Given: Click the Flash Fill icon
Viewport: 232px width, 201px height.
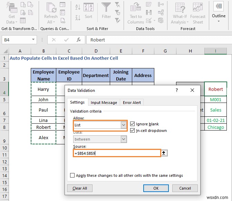Looking at the screenshot, I should coord(149,5).
